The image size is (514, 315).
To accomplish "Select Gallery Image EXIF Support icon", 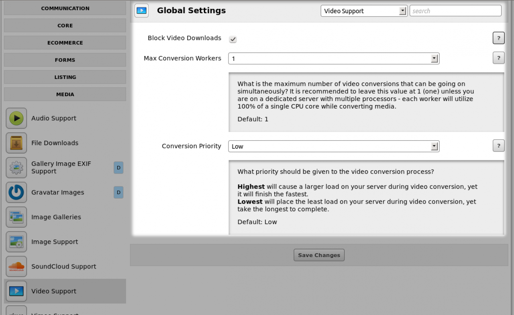I will [16, 168].
